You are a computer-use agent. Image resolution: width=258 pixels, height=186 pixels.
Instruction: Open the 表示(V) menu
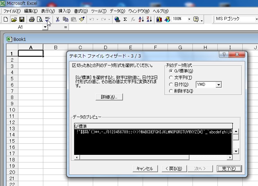click(x=48, y=11)
